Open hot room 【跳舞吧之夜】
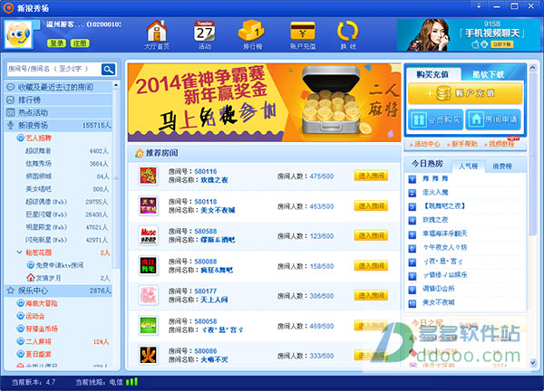Screen dimensions: 544x391 click(x=443, y=206)
